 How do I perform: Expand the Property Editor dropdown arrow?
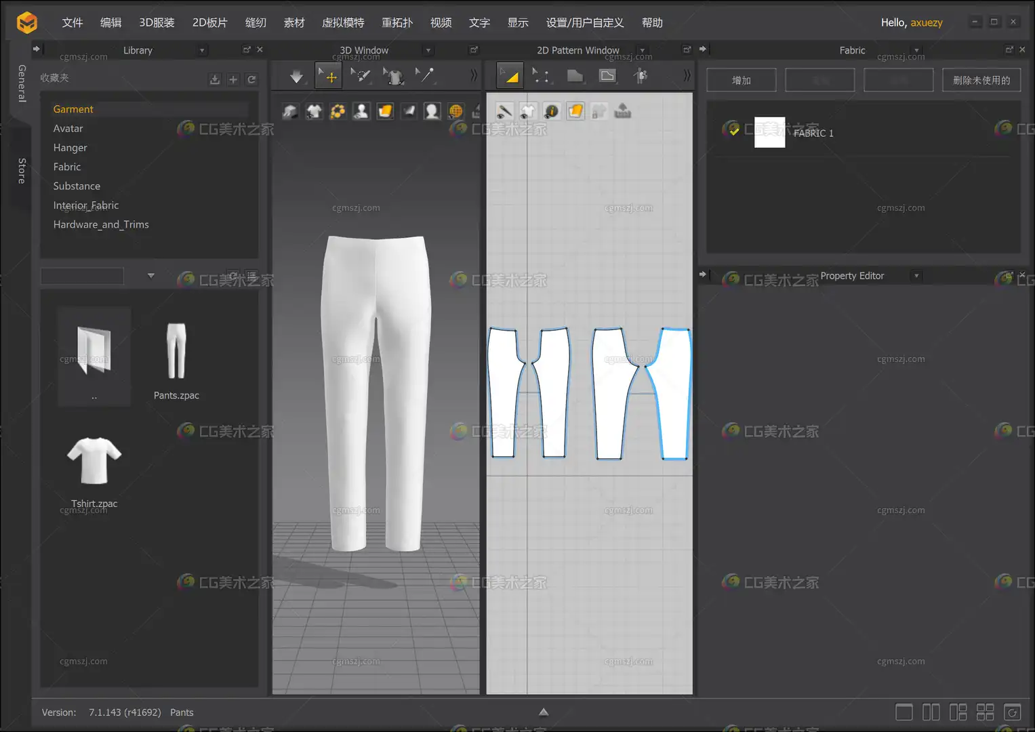coord(916,276)
